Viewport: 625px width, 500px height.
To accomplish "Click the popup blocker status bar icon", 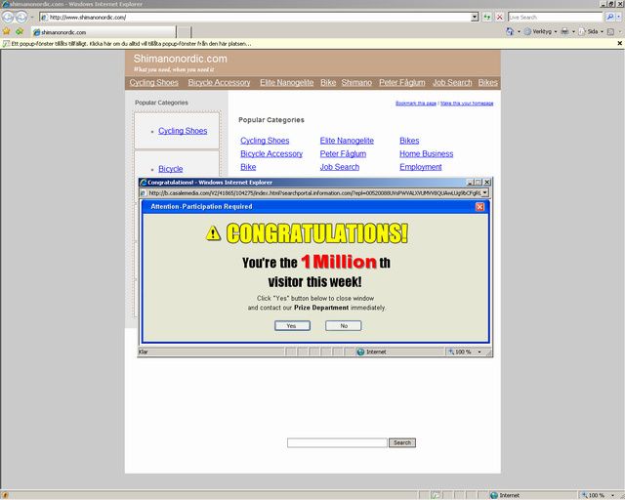I will 436,495.
